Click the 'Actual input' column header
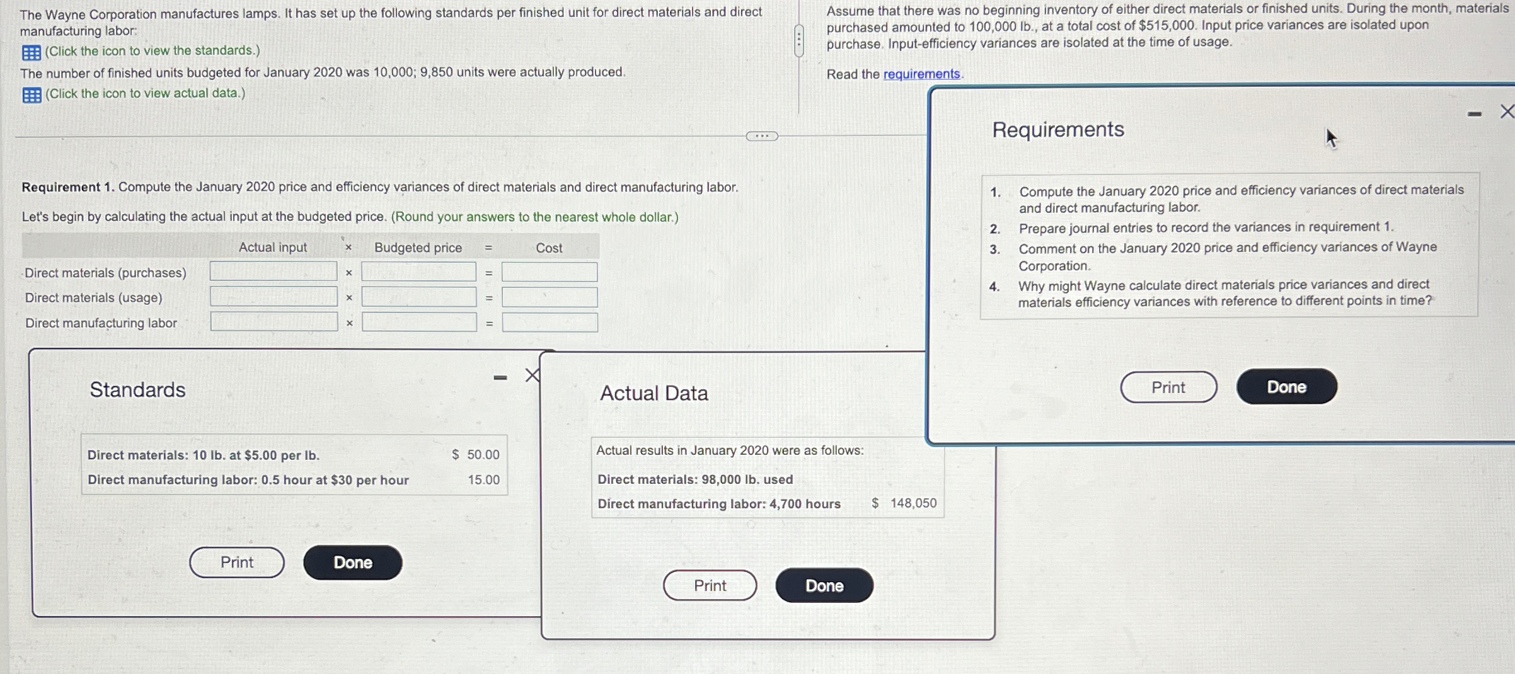Image resolution: width=1515 pixels, height=674 pixels. [x=272, y=248]
